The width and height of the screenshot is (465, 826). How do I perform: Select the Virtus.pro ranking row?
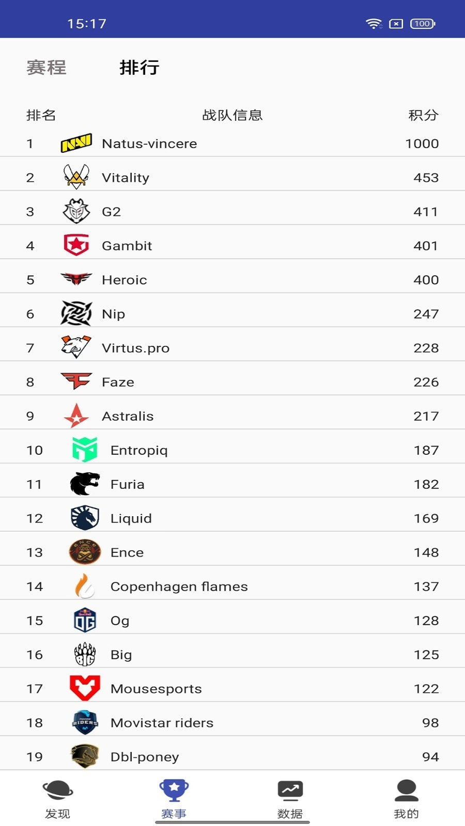pyautogui.click(x=233, y=348)
